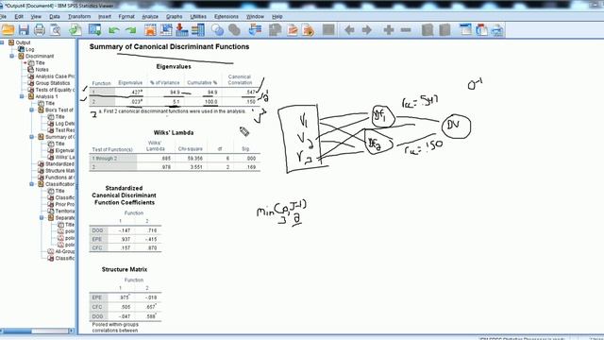
Task: Save the output document via floppy icon
Action: click(24, 29)
